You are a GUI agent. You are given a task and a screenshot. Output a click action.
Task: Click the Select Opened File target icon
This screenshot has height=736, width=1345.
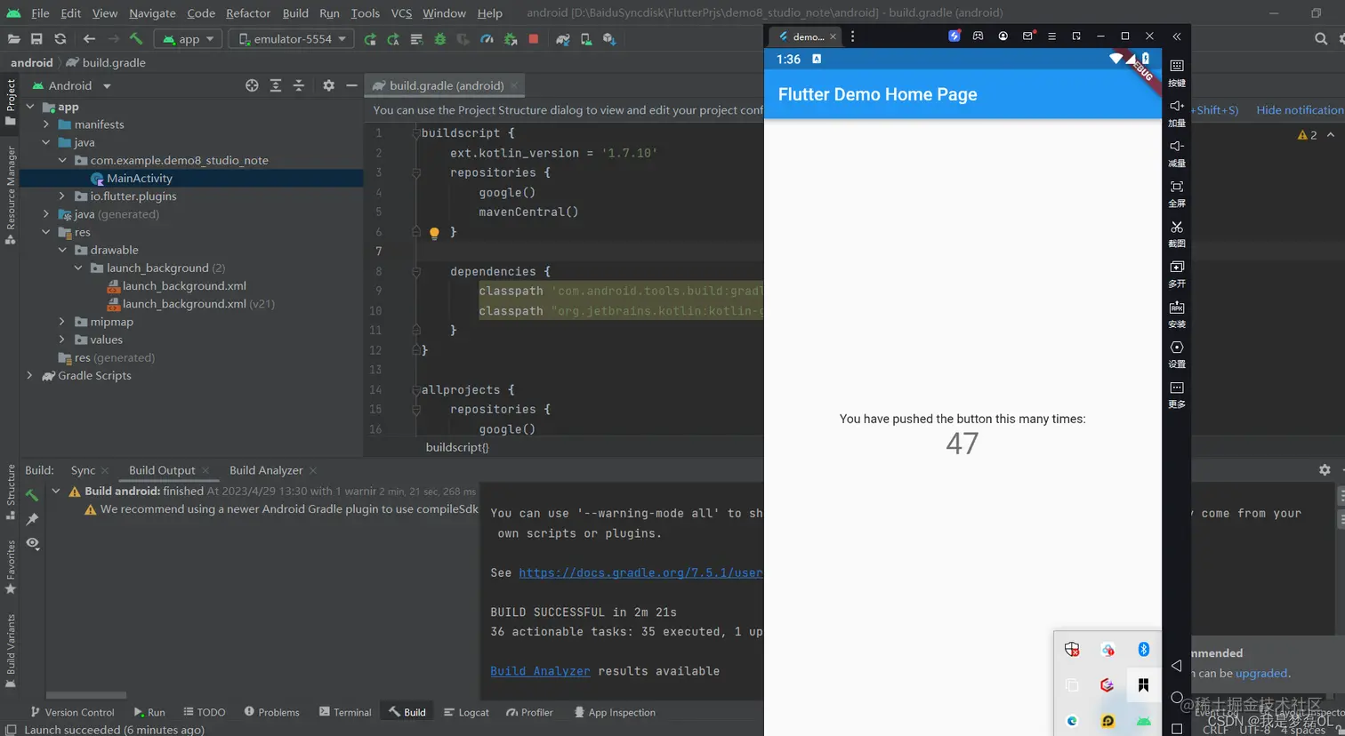[252, 85]
